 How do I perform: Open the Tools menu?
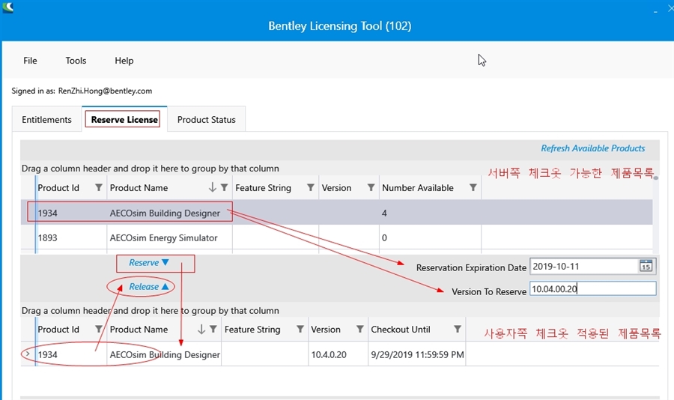76,61
